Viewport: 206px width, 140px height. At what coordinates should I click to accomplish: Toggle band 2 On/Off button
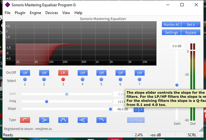click(x=44, y=73)
